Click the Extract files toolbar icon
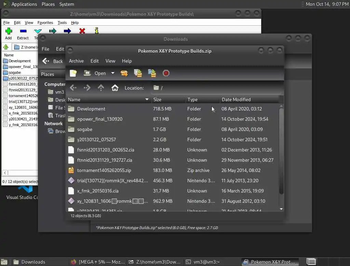The height and width of the screenshot is (266, 350). coord(124,73)
